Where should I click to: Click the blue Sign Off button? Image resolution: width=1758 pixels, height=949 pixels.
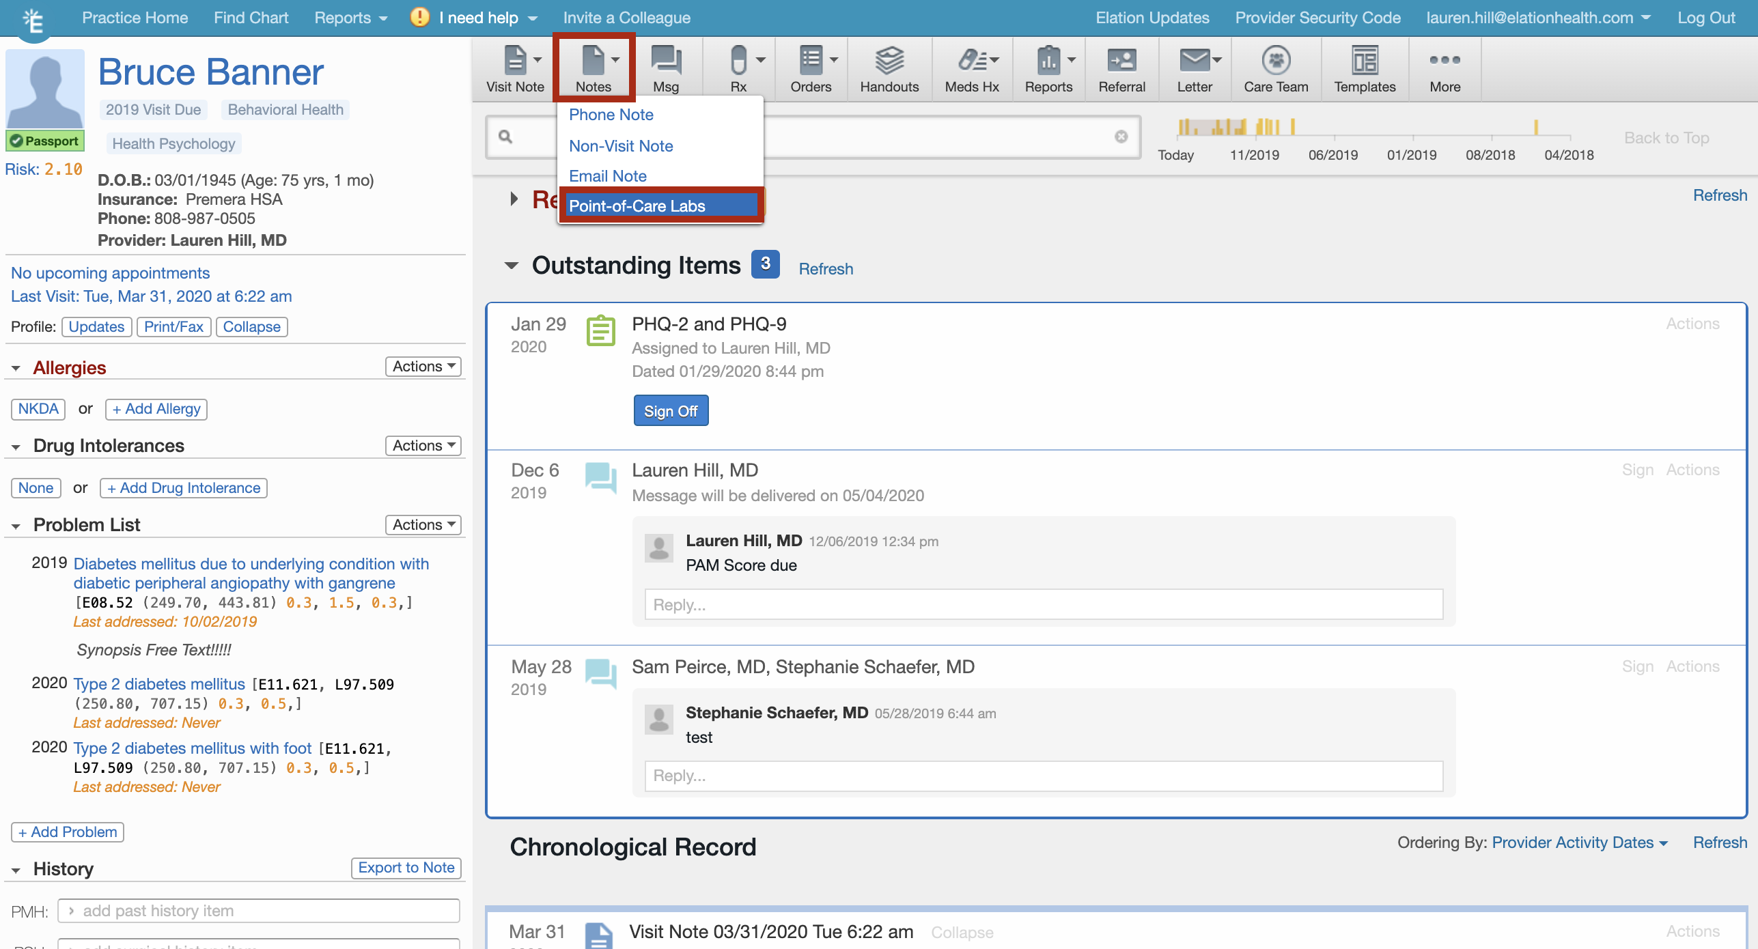(670, 411)
